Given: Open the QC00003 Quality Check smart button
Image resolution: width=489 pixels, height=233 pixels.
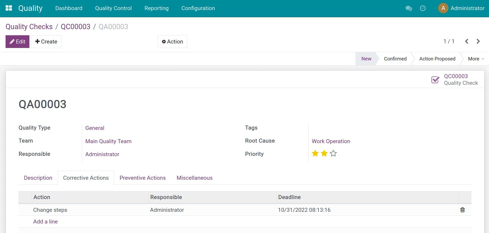Looking at the screenshot, I should pyautogui.click(x=455, y=80).
